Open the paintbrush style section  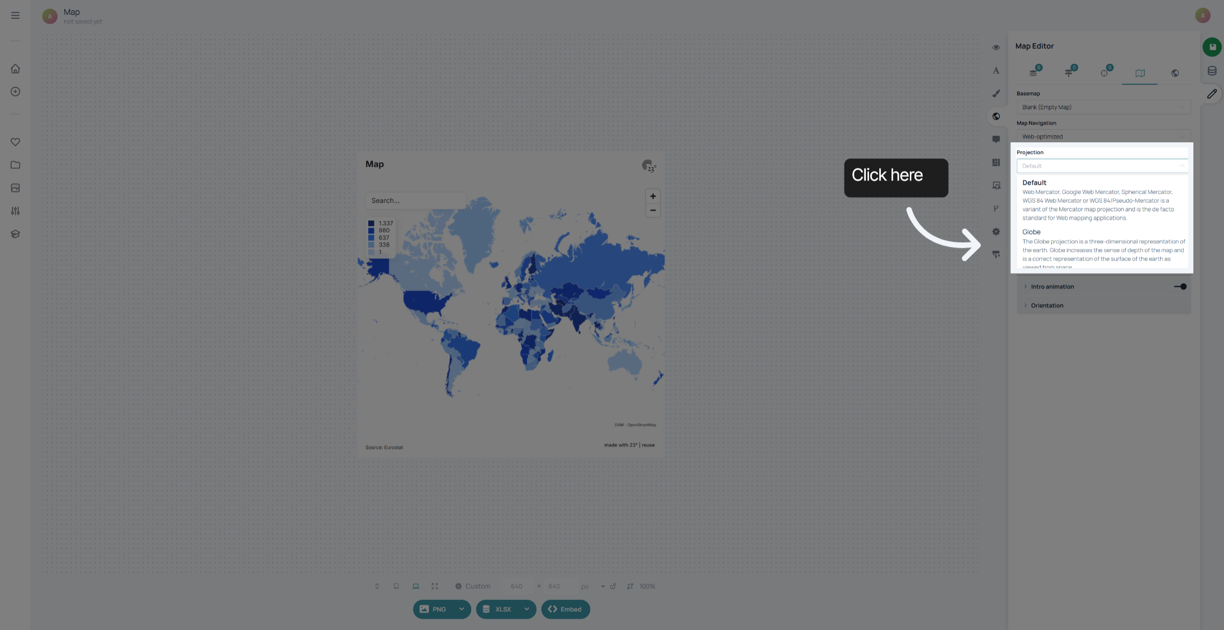pyautogui.click(x=996, y=93)
